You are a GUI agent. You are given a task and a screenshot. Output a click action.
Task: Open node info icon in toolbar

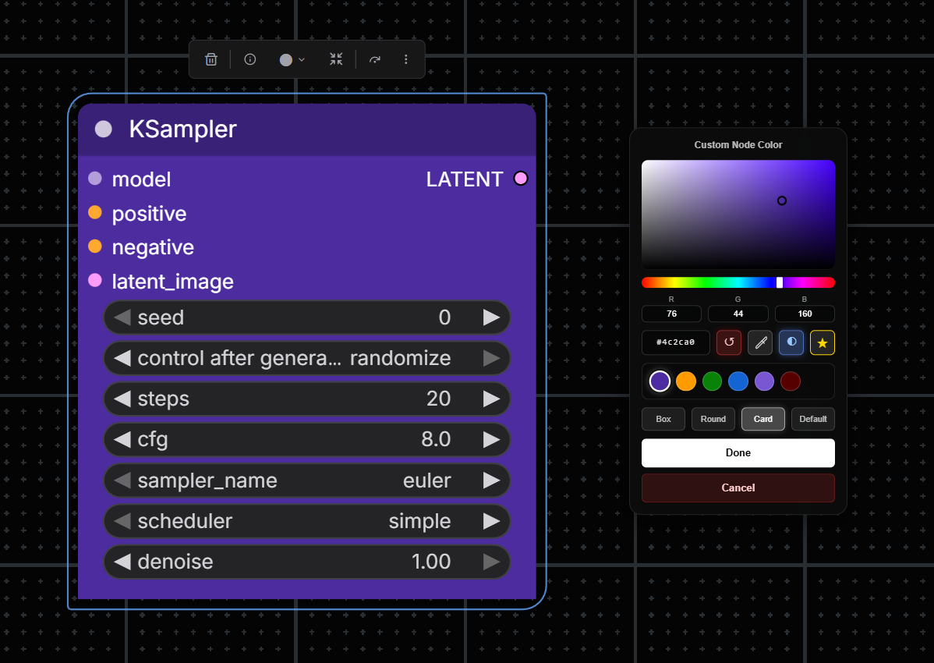point(250,59)
